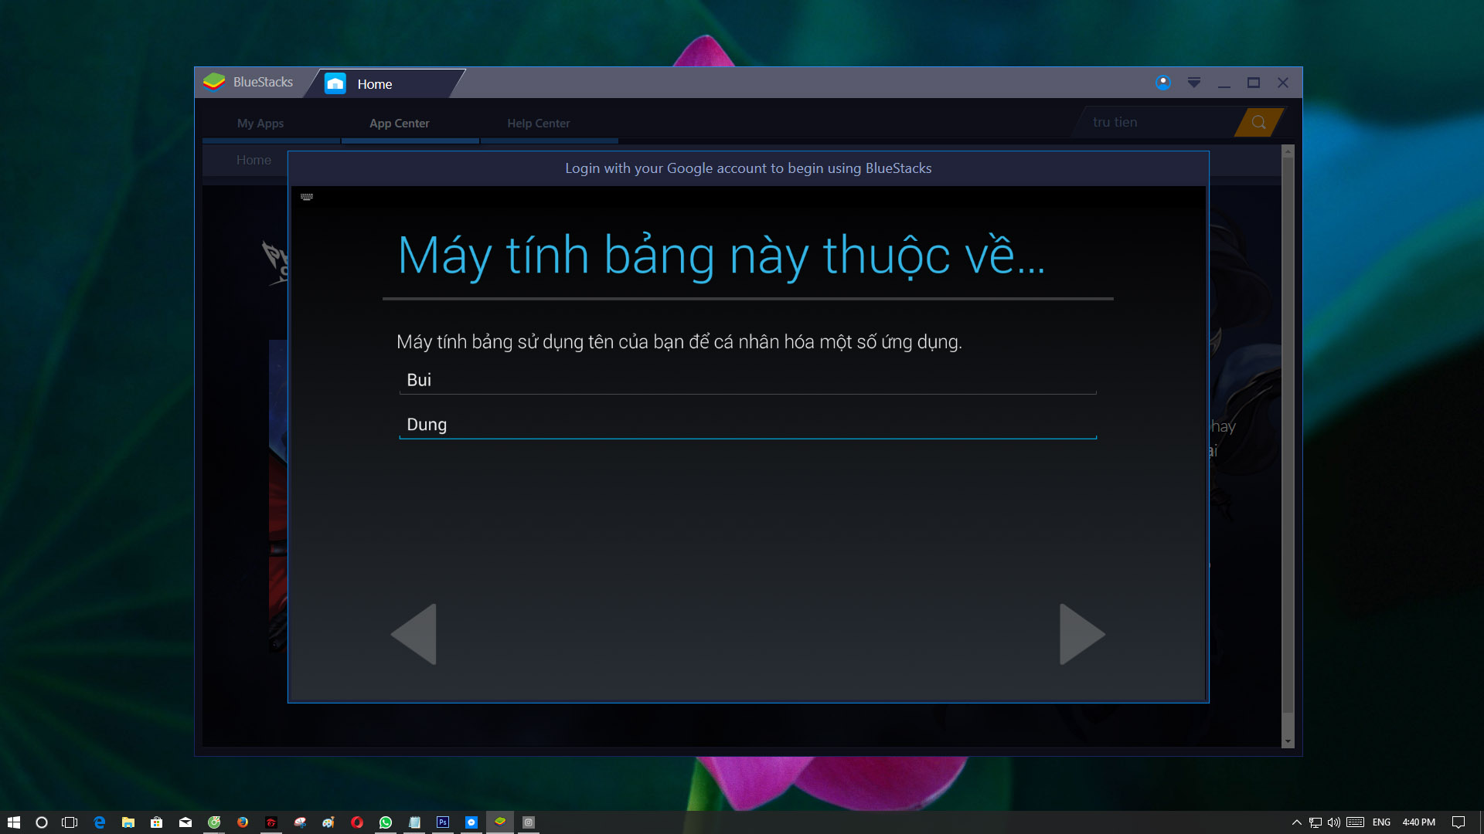Open WhatsApp from the taskbar
Viewport: 1484px width, 834px height.
[x=386, y=822]
